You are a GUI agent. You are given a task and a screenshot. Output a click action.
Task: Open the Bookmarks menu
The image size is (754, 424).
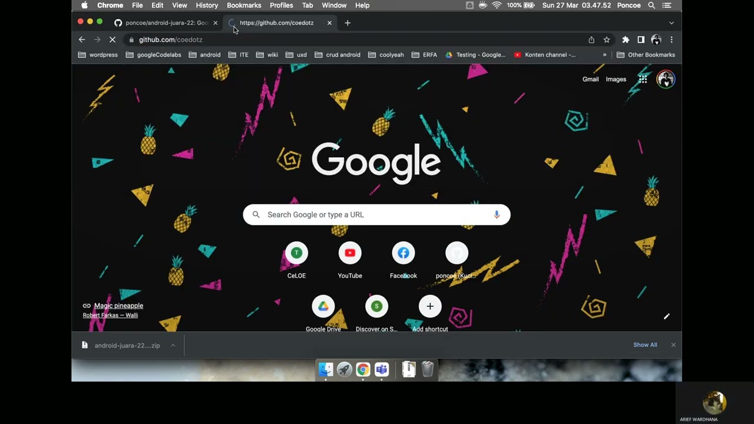pos(244,5)
